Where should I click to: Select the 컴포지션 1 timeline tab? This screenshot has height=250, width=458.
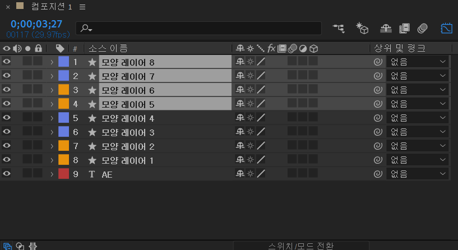point(52,6)
